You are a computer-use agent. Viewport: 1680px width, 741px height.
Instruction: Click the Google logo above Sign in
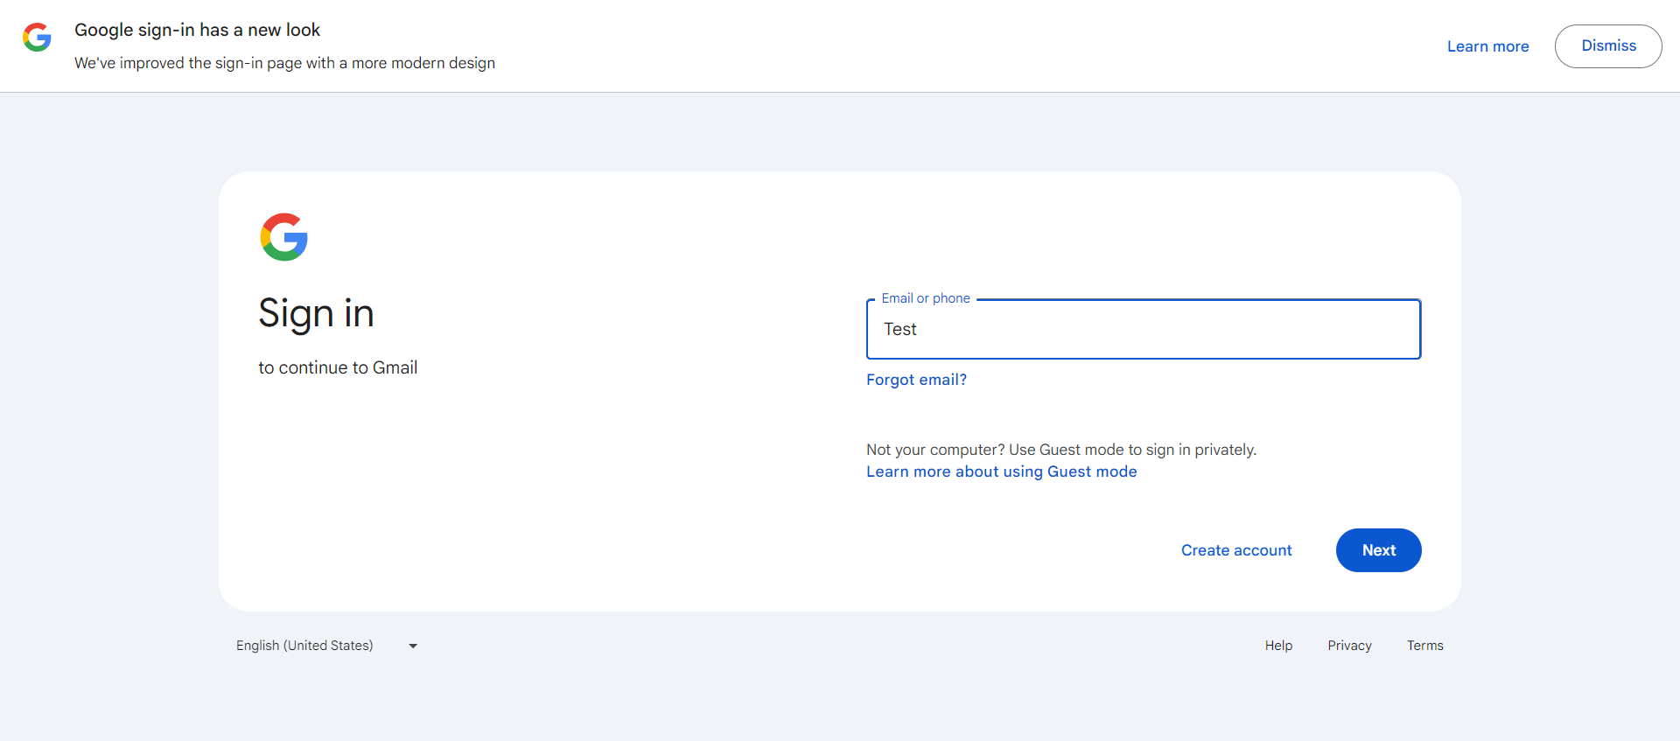click(x=284, y=237)
